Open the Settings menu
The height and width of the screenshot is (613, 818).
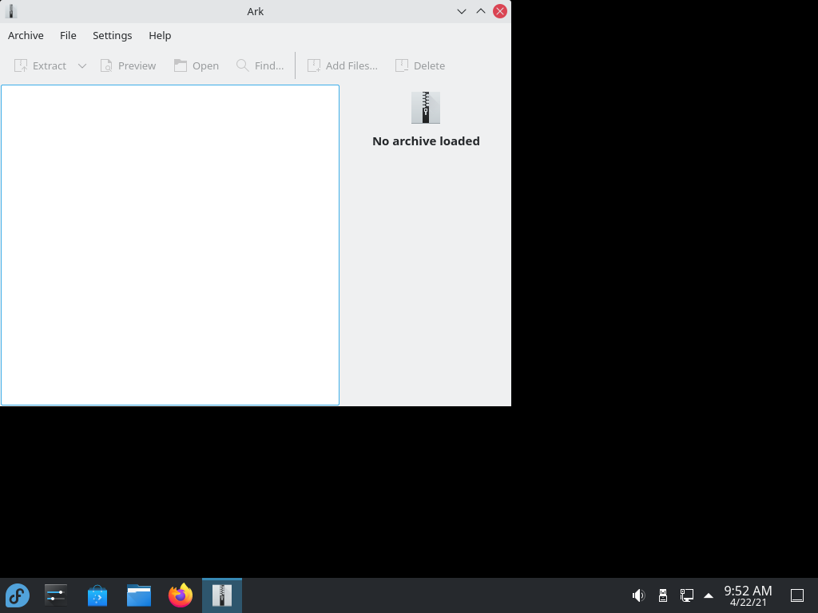point(112,35)
